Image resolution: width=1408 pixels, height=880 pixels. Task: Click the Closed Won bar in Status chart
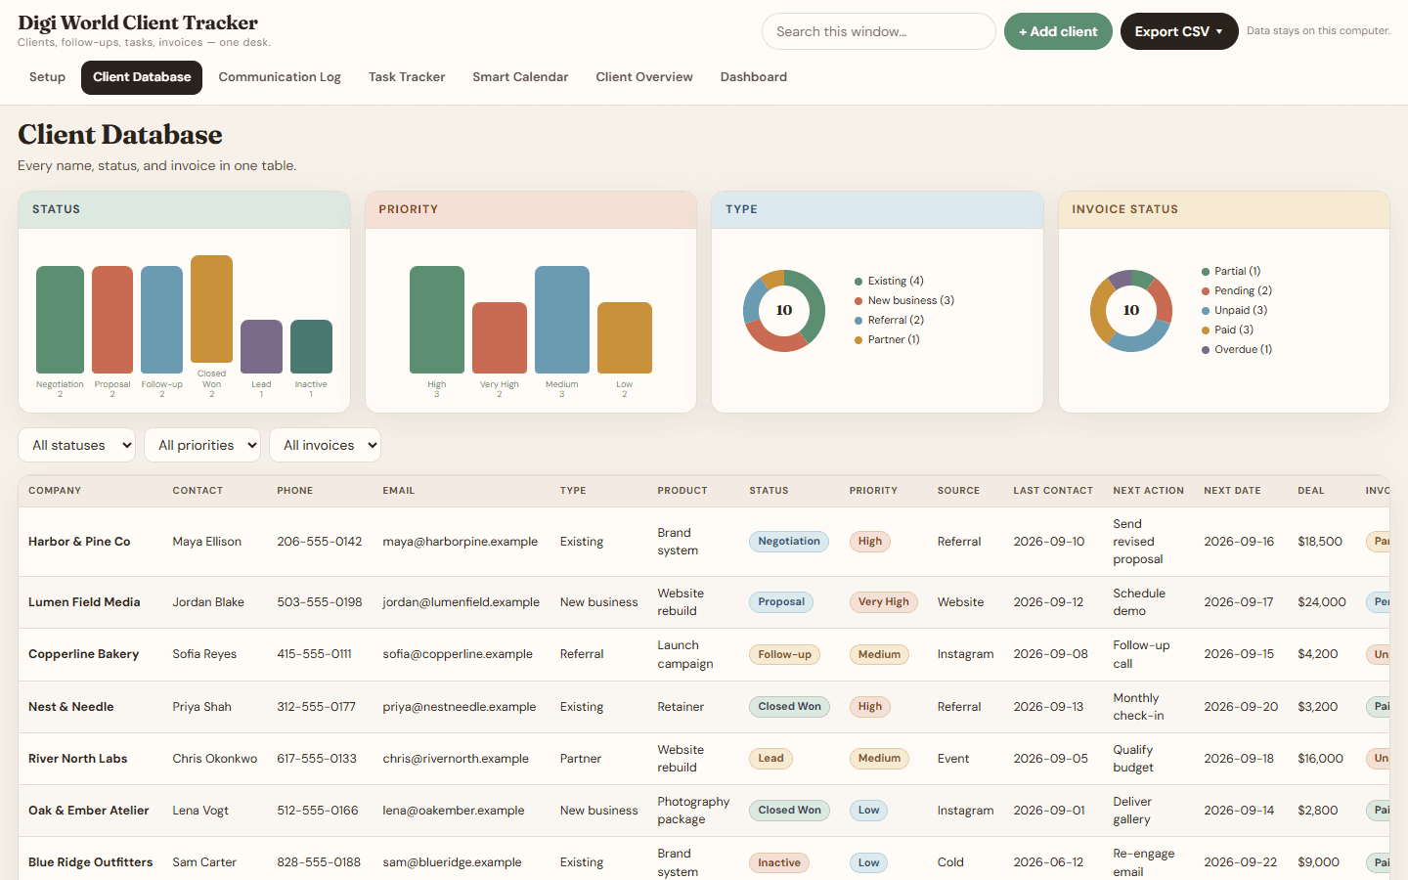pos(211,309)
